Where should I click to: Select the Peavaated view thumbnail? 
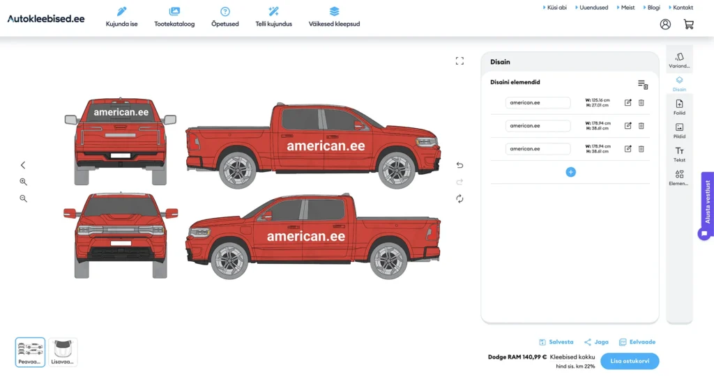[x=30, y=352]
